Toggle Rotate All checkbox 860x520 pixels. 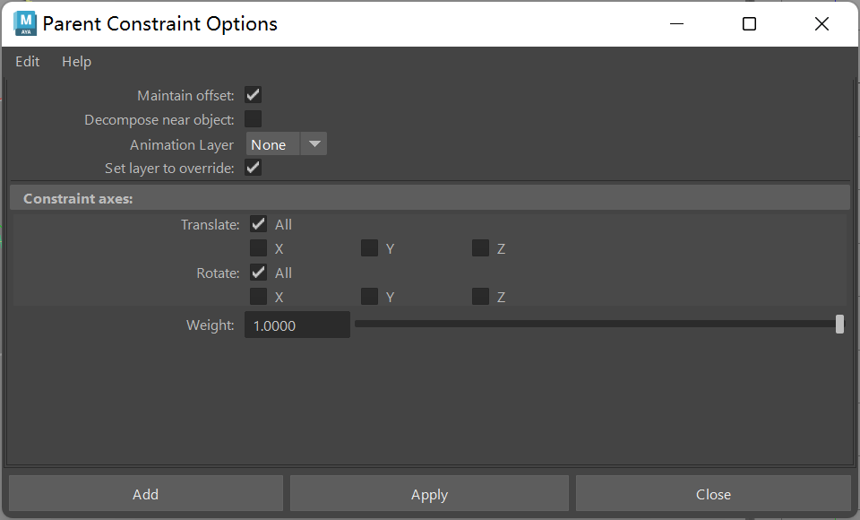pyautogui.click(x=259, y=273)
